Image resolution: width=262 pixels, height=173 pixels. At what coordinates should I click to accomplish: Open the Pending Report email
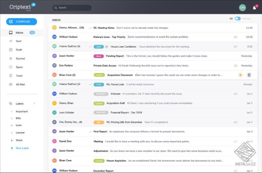(x=153, y=56)
